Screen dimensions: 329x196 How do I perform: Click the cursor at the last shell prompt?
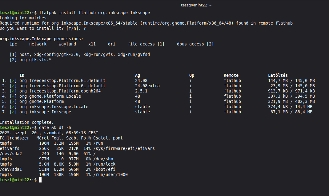click(40, 180)
